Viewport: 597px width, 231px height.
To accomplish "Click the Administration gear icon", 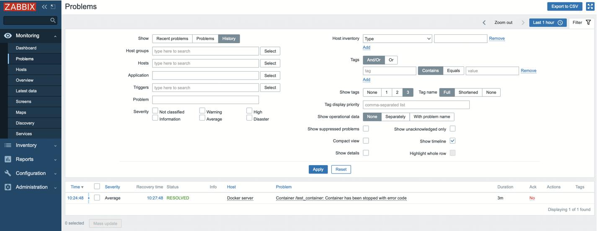I will 8,187.
